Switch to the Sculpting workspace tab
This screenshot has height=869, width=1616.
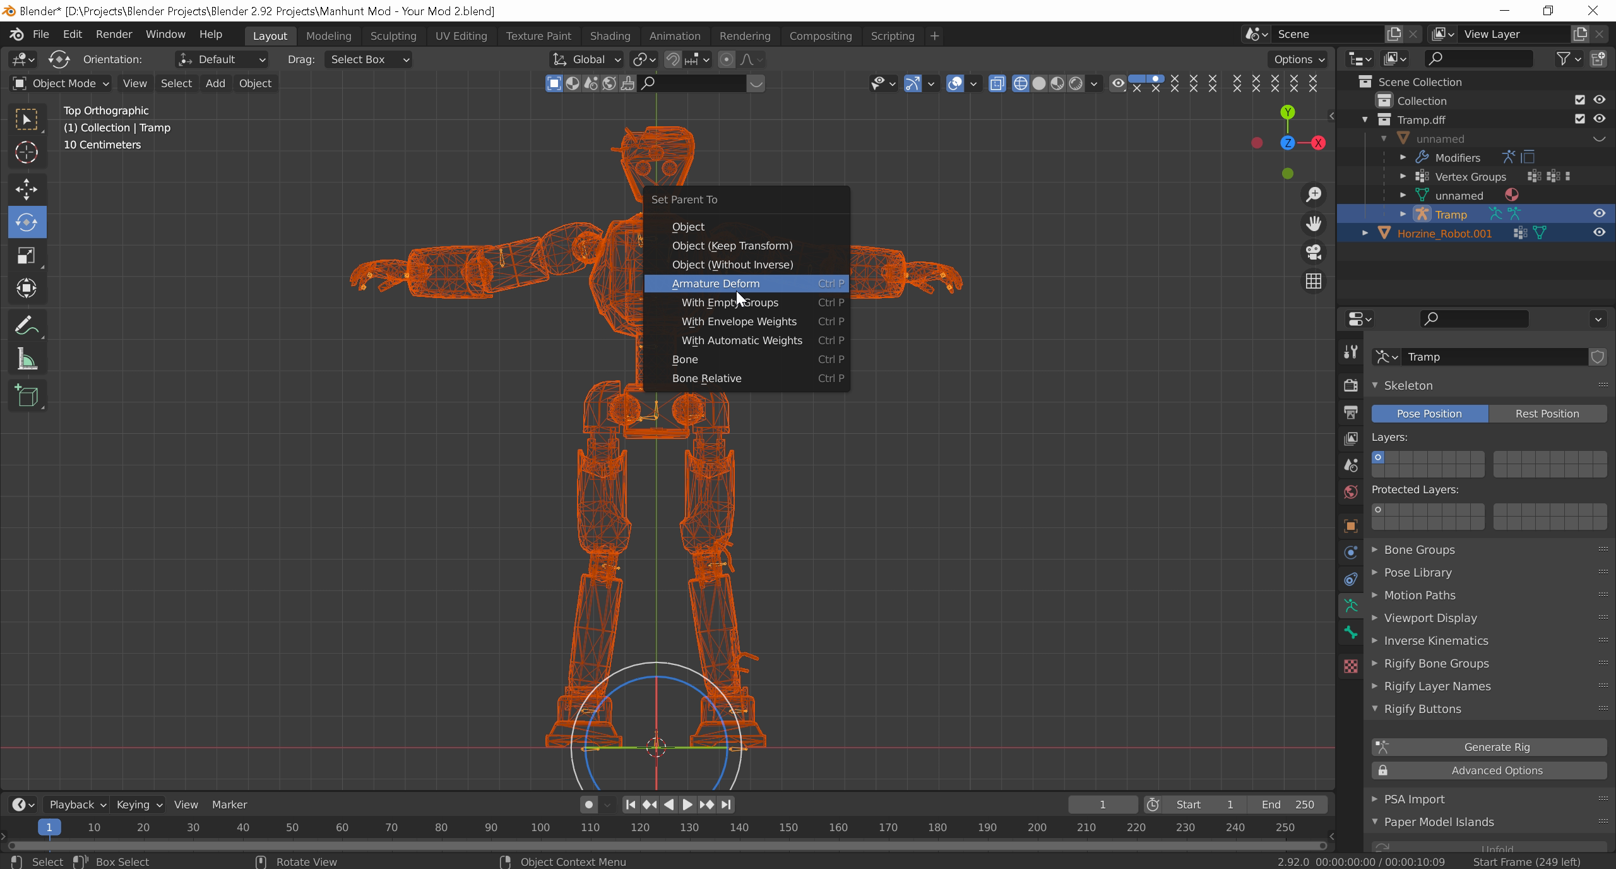tap(393, 36)
